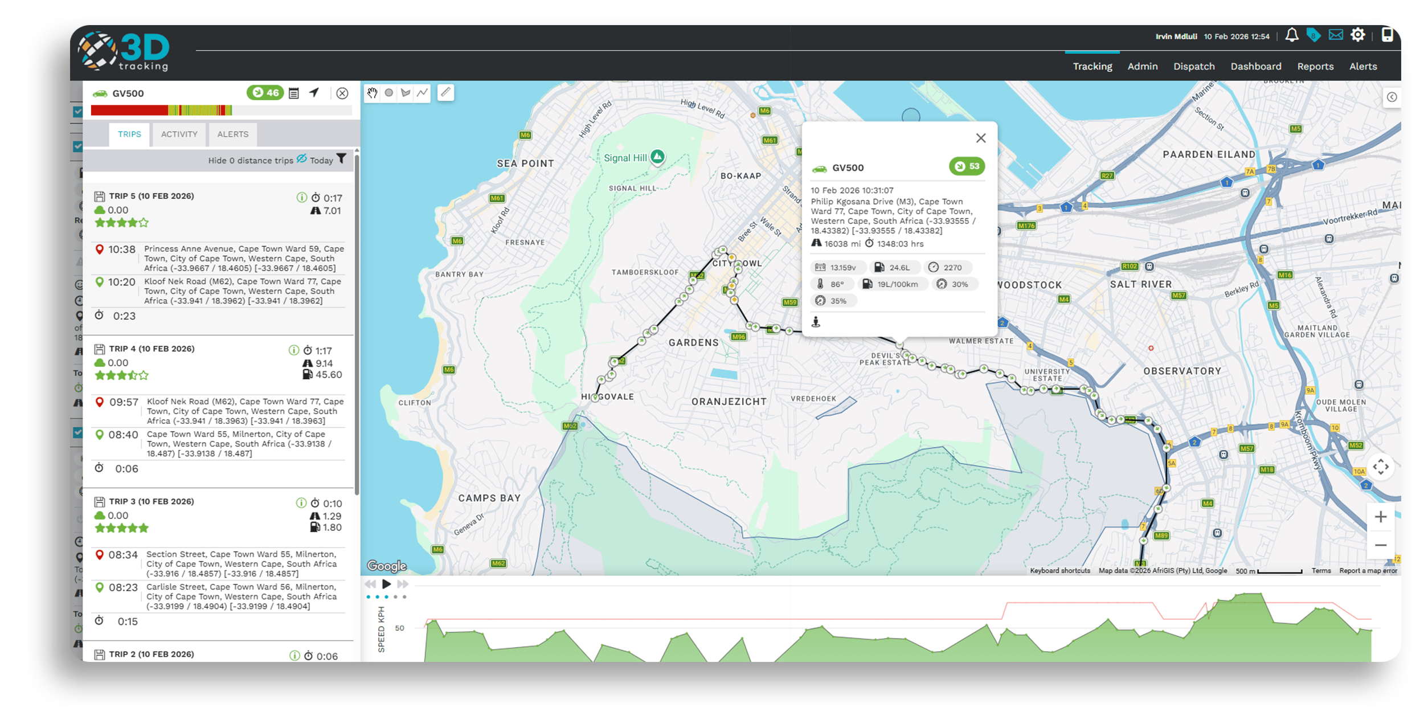Image resolution: width=1424 pixels, height=728 pixels.
Task: Switch to the TRIPS tab
Action: (129, 134)
